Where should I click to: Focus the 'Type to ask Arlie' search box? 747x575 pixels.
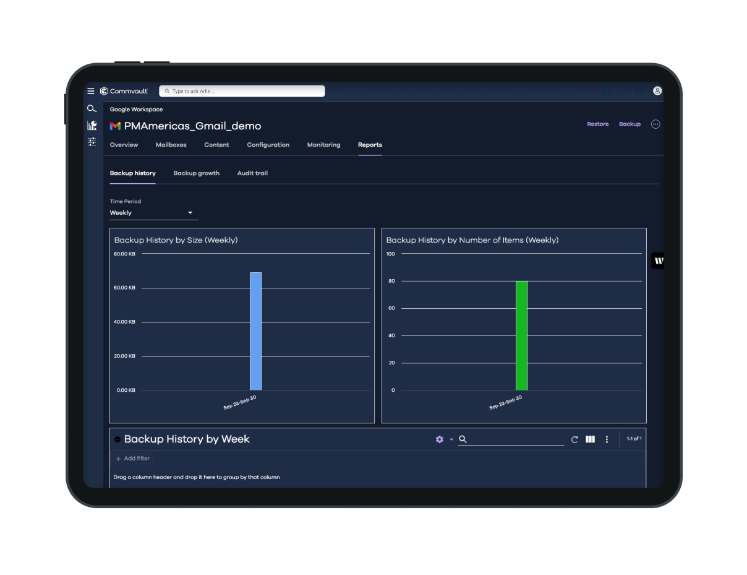(x=242, y=91)
